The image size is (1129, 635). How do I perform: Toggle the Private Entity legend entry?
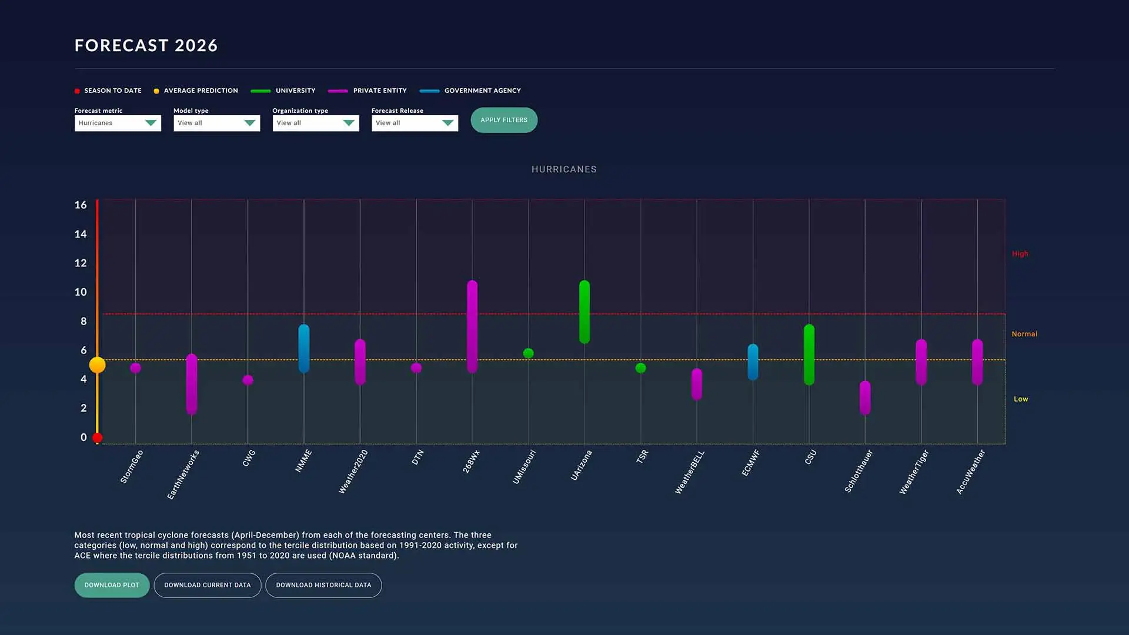[368, 91]
